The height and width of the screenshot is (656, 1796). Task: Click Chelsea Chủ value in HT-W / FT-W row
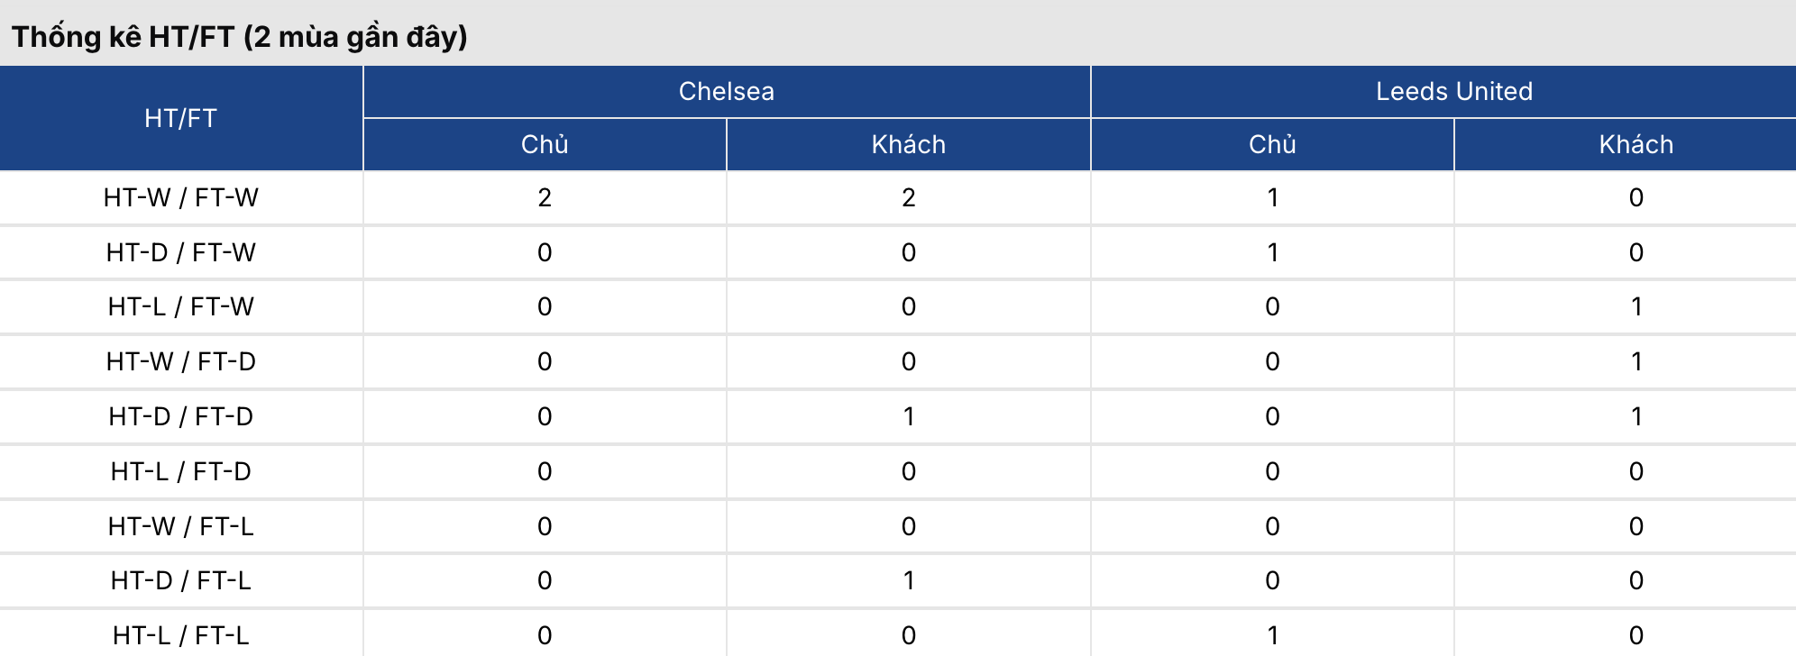pos(545,197)
